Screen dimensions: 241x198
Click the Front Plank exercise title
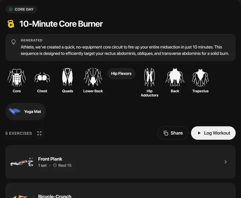point(50,159)
